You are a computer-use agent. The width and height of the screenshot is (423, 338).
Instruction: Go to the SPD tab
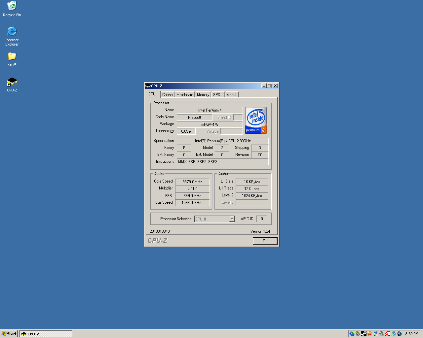pyautogui.click(x=217, y=95)
